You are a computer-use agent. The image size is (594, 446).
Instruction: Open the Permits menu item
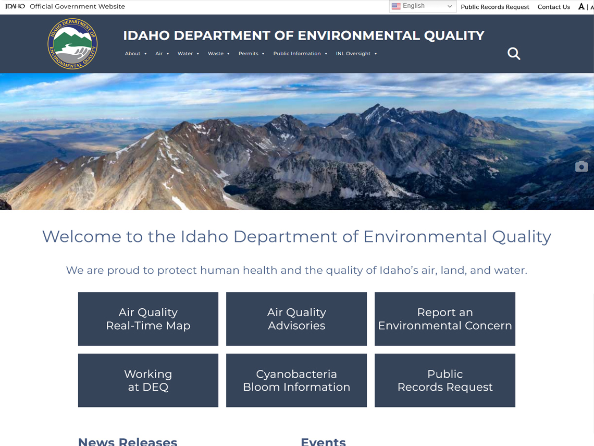point(251,54)
